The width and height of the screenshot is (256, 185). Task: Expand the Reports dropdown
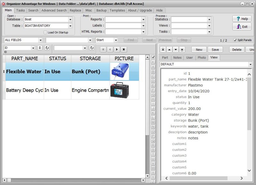[x=143, y=20]
